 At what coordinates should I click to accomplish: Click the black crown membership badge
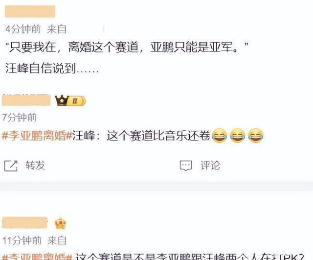[62, 100]
